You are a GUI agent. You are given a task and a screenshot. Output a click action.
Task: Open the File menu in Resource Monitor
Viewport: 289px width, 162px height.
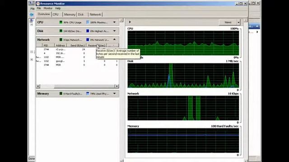coord(39,8)
